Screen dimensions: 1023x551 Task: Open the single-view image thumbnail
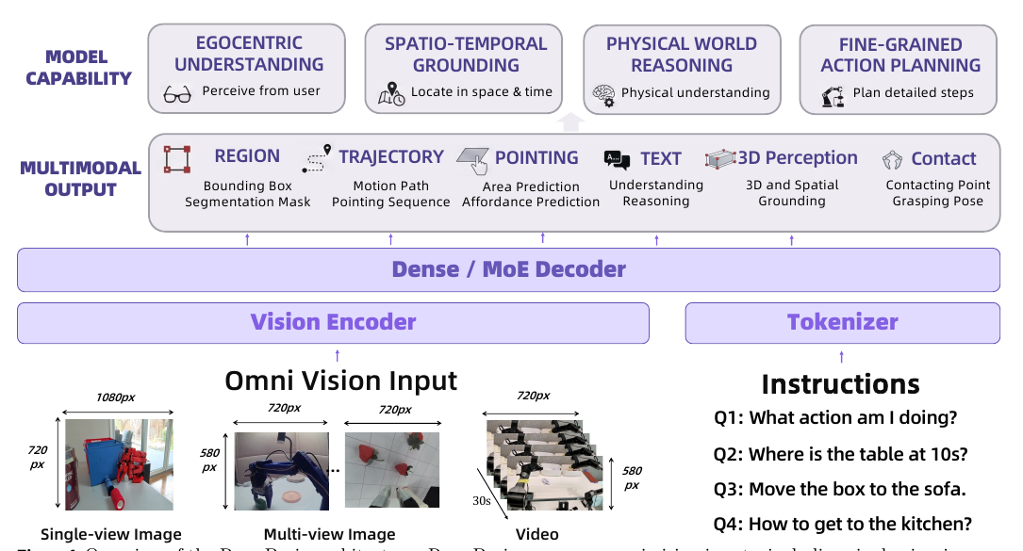tap(120, 464)
